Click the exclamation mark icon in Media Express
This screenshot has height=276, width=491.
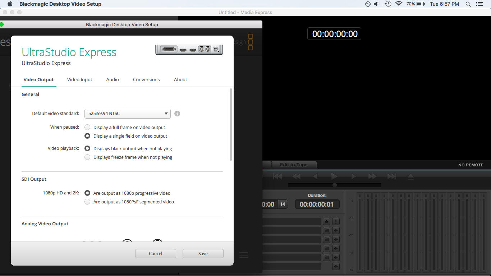(x=336, y=222)
